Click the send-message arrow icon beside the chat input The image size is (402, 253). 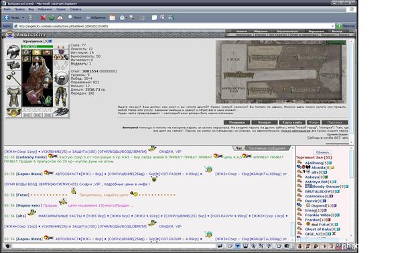(220, 246)
